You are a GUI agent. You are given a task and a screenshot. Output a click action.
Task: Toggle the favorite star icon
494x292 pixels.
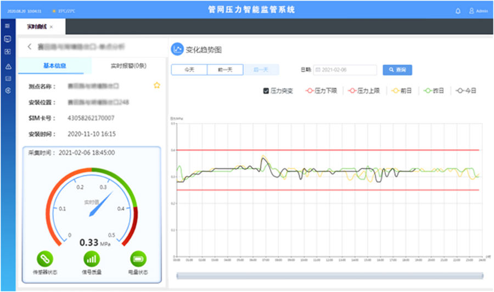(x=157, y=85)
